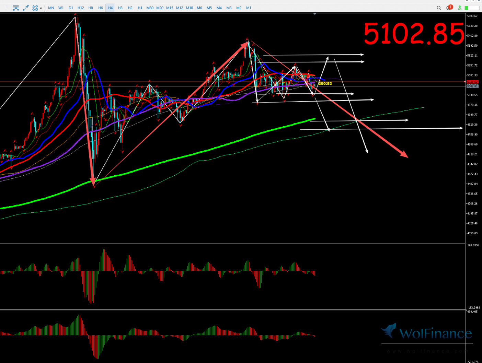This screenshot has height=363, width=482.
Task: Click the chart shift triangle marker
Action: click(x=315, y=14)
